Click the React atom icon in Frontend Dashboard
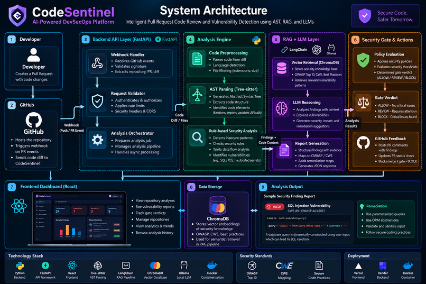 pos(19,206)
